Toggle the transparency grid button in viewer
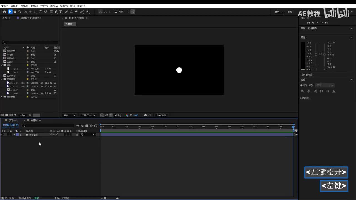The height and width of the screenshot is (200, 356). [106, 115]
